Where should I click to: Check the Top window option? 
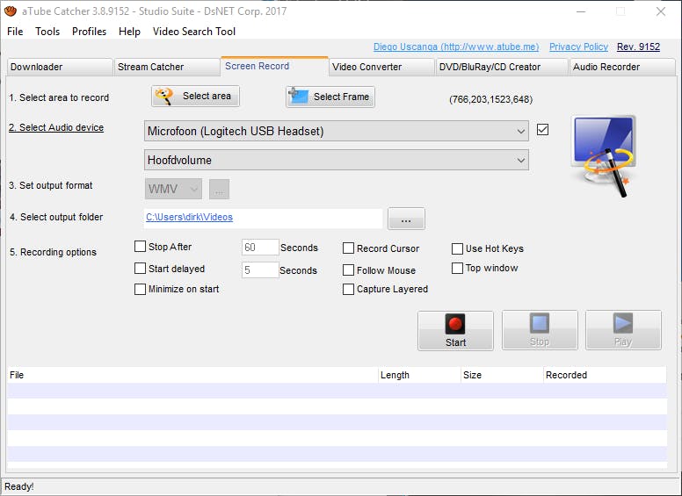[457, 268]
